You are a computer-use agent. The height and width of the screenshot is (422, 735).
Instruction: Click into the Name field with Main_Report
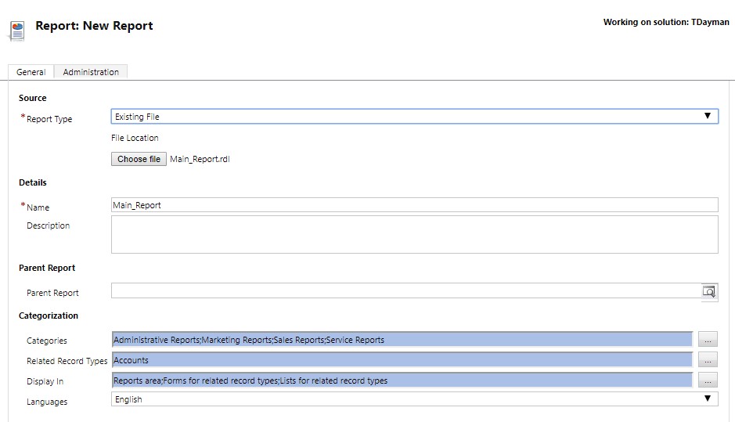(x=414, y=205)
